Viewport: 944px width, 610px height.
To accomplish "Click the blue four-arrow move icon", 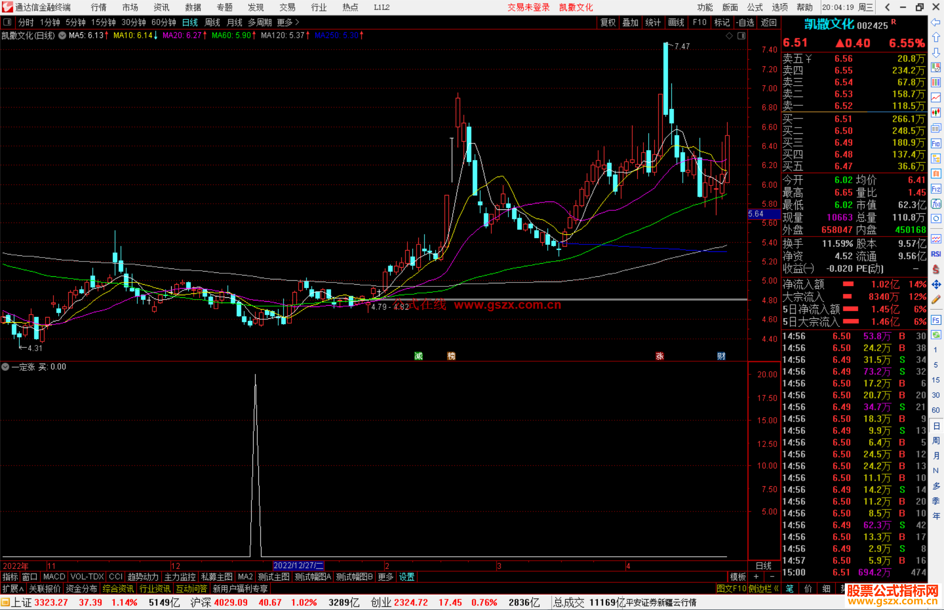I will coord(936,285).
